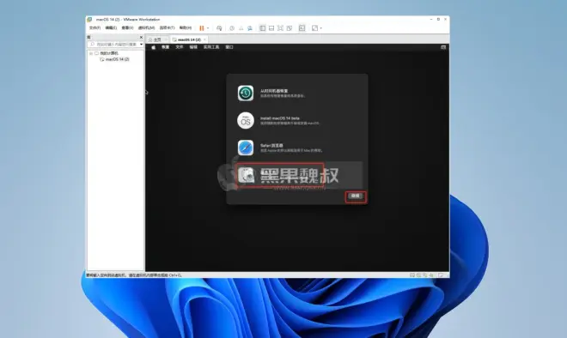Open the 恢复 menu in macOS guest
567x338 pixels.
[165, 47]
